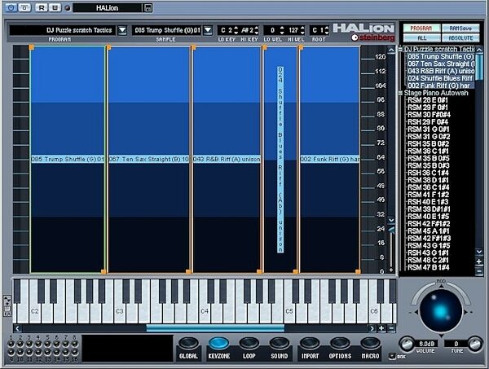Image resolution: width=489 pixels, height=369 pixels.
Task: Select 043 R&B Riff (A) in program list
Action: 441,71
